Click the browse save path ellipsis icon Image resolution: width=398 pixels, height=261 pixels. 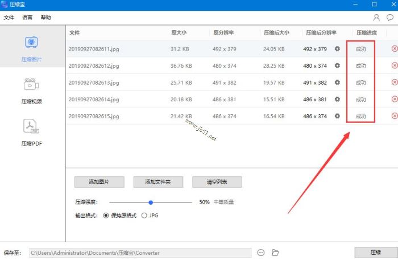click(260, 252)
